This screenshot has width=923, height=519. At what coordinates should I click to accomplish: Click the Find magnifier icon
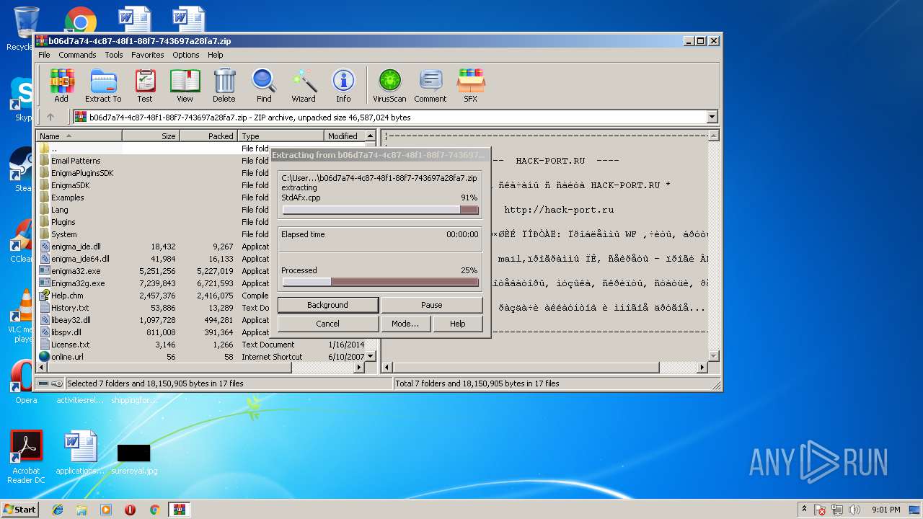click(264, 86)
